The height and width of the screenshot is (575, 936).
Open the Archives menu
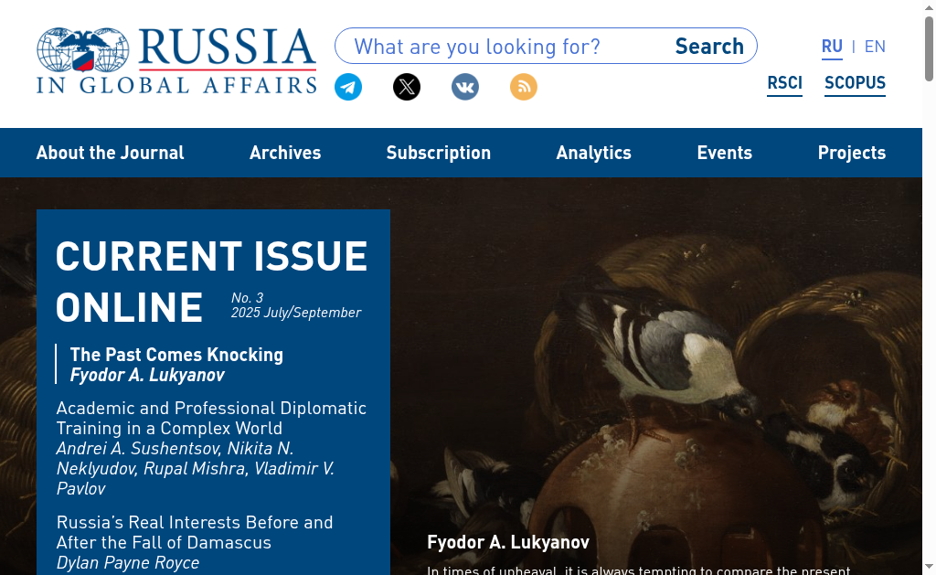(285, 153)
